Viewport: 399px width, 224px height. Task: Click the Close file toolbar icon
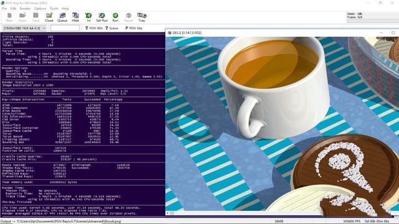pyautogui.click(x=49, y=17)
